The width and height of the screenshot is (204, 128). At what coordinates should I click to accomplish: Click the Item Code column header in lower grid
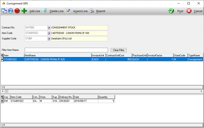point(21,97)
